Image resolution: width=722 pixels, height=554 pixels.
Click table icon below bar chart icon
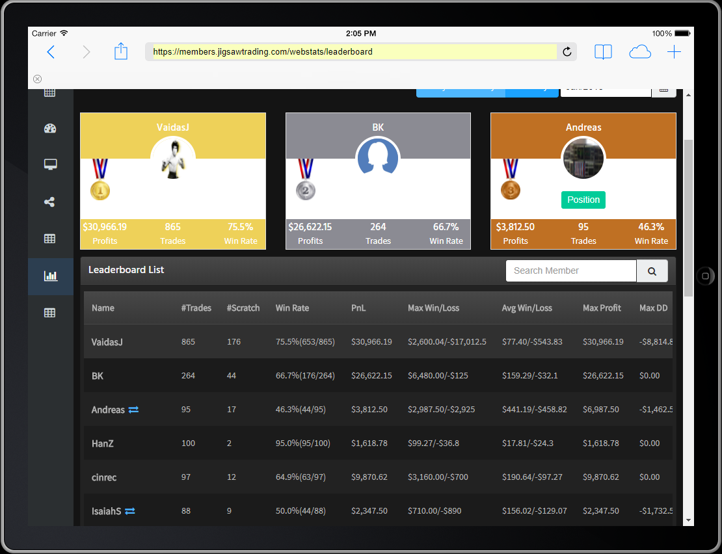pos(50,313)
